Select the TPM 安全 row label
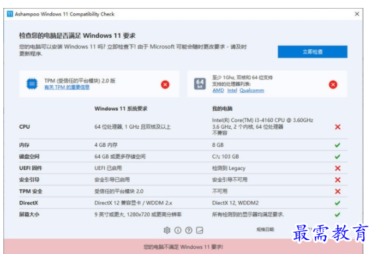The image size is (374, 254). pyautogui.click(x=31, y=191)
